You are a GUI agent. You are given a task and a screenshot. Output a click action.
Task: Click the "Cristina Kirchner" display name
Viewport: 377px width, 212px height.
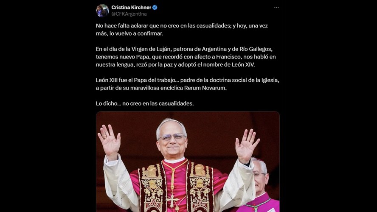(131, 8)
